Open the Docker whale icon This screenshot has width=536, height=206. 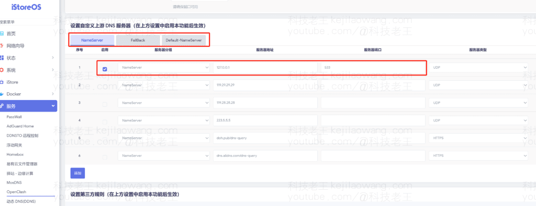2,94
